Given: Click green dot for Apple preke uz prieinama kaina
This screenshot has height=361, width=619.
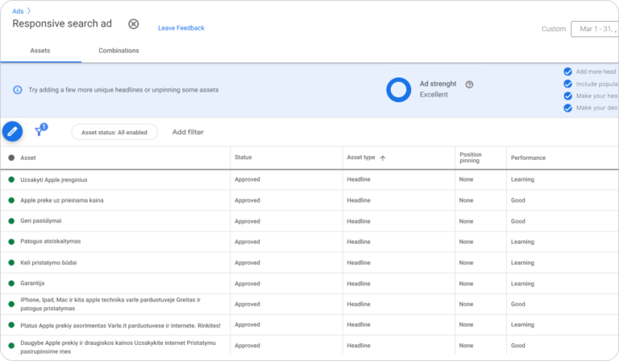Looking at the screenshot, I should tap(11, 200).
